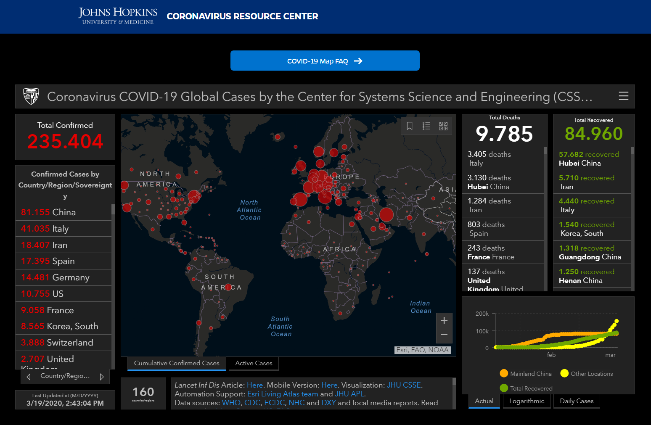Follow the JHU CSSE link
This screenshot has width=651, height=425.
tap(404, 385)
